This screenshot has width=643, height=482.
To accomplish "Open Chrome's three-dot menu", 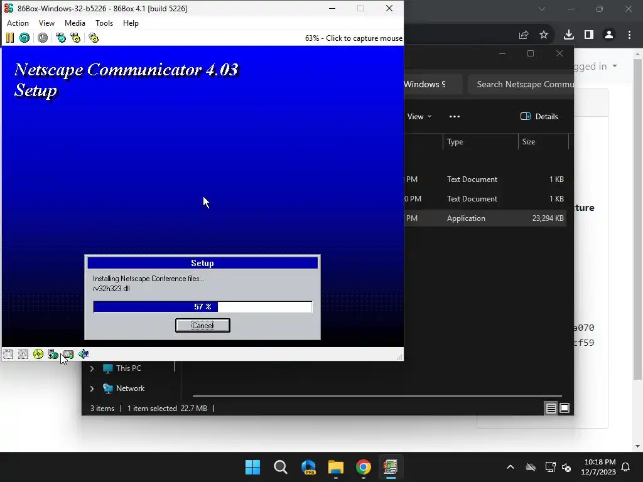I will (629, 35).
